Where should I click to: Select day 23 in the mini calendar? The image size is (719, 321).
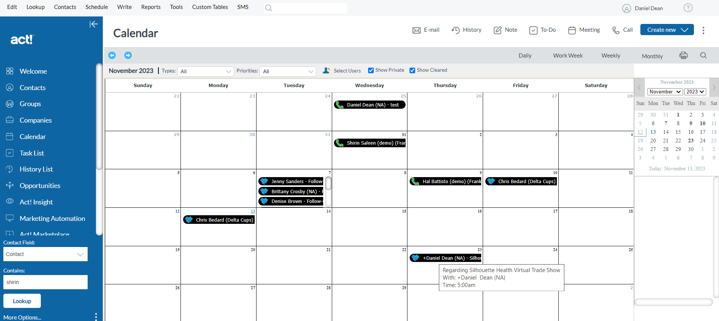(x=691, y=141)
